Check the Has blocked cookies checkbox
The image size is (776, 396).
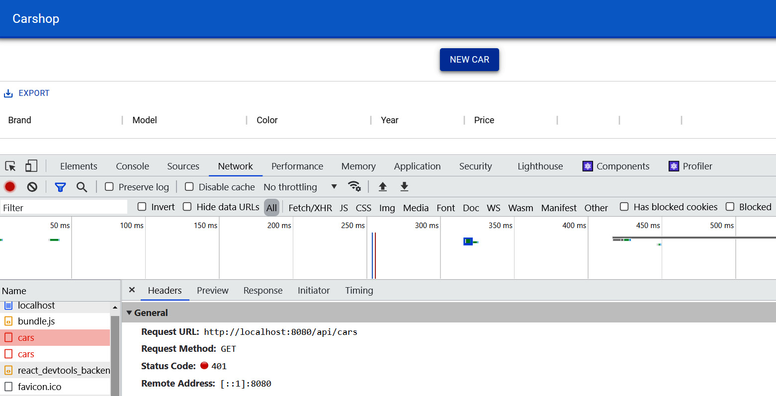click(624, 207)
